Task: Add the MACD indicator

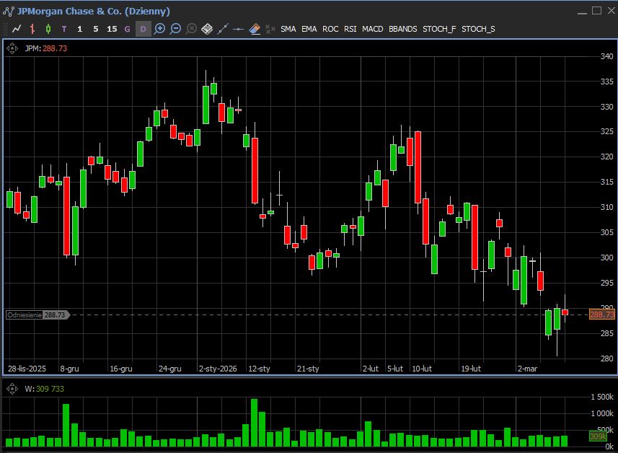Action: point(372,29)
